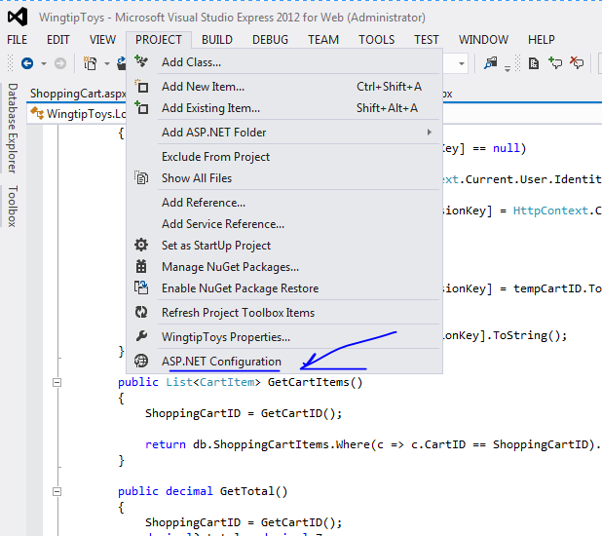Click the Navigate Backward arrow icon
Viewport: 602px width, 536px height.
tap(27, 63)
